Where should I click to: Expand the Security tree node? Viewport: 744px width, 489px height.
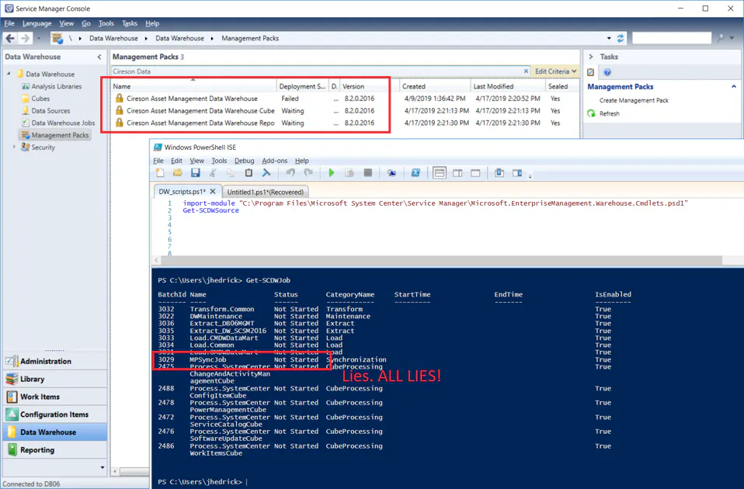click(14, 147)
